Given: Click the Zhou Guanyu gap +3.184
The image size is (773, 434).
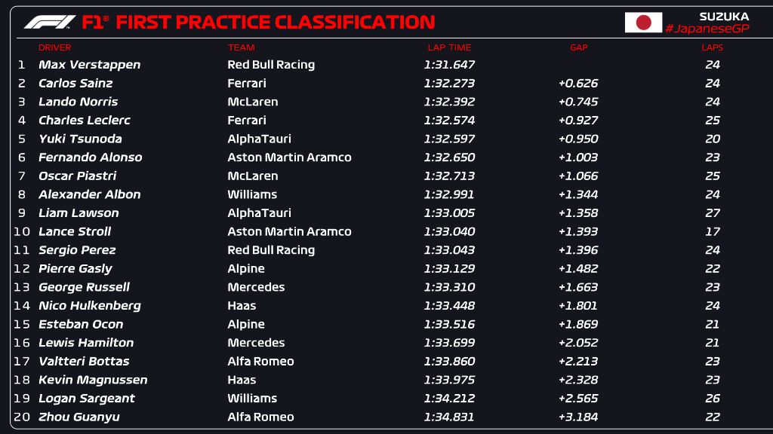Looking at the screenshot, I should (x=577, y=417).
